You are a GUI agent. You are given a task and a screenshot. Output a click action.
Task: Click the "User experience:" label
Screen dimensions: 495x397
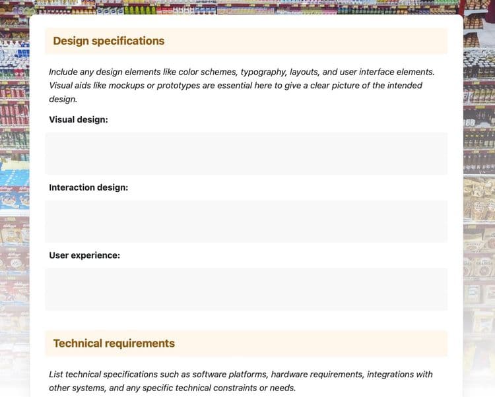[x=84, y=255]
